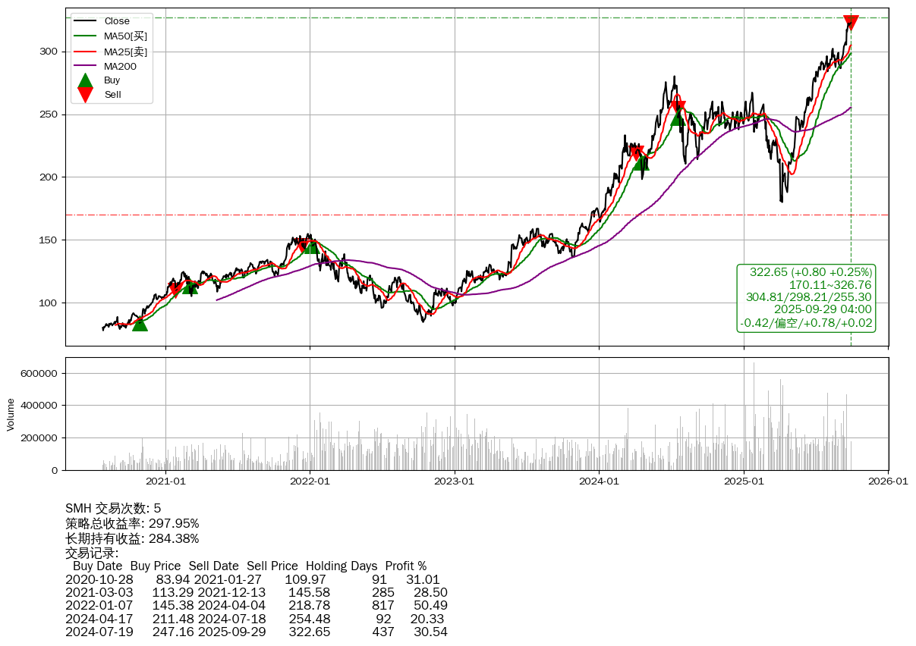The width and height of the screenshot is (916, 646).
Task: Select the MA50[买] legend label
Action: point(125,36)
